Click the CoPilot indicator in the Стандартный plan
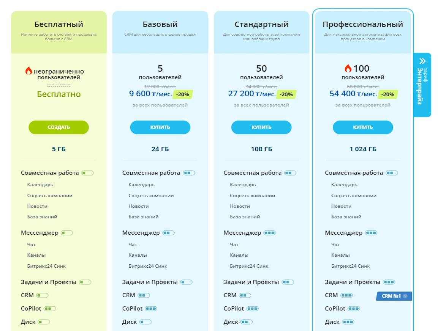 pos(253,309)
